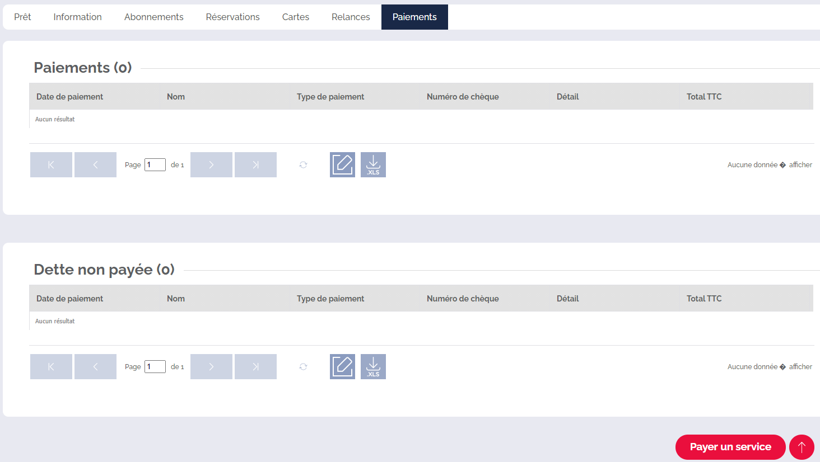Viewport: 820px width, 462px height.
Task: Go to last page in Dette non payée table
Action: [x=255, y=366]
